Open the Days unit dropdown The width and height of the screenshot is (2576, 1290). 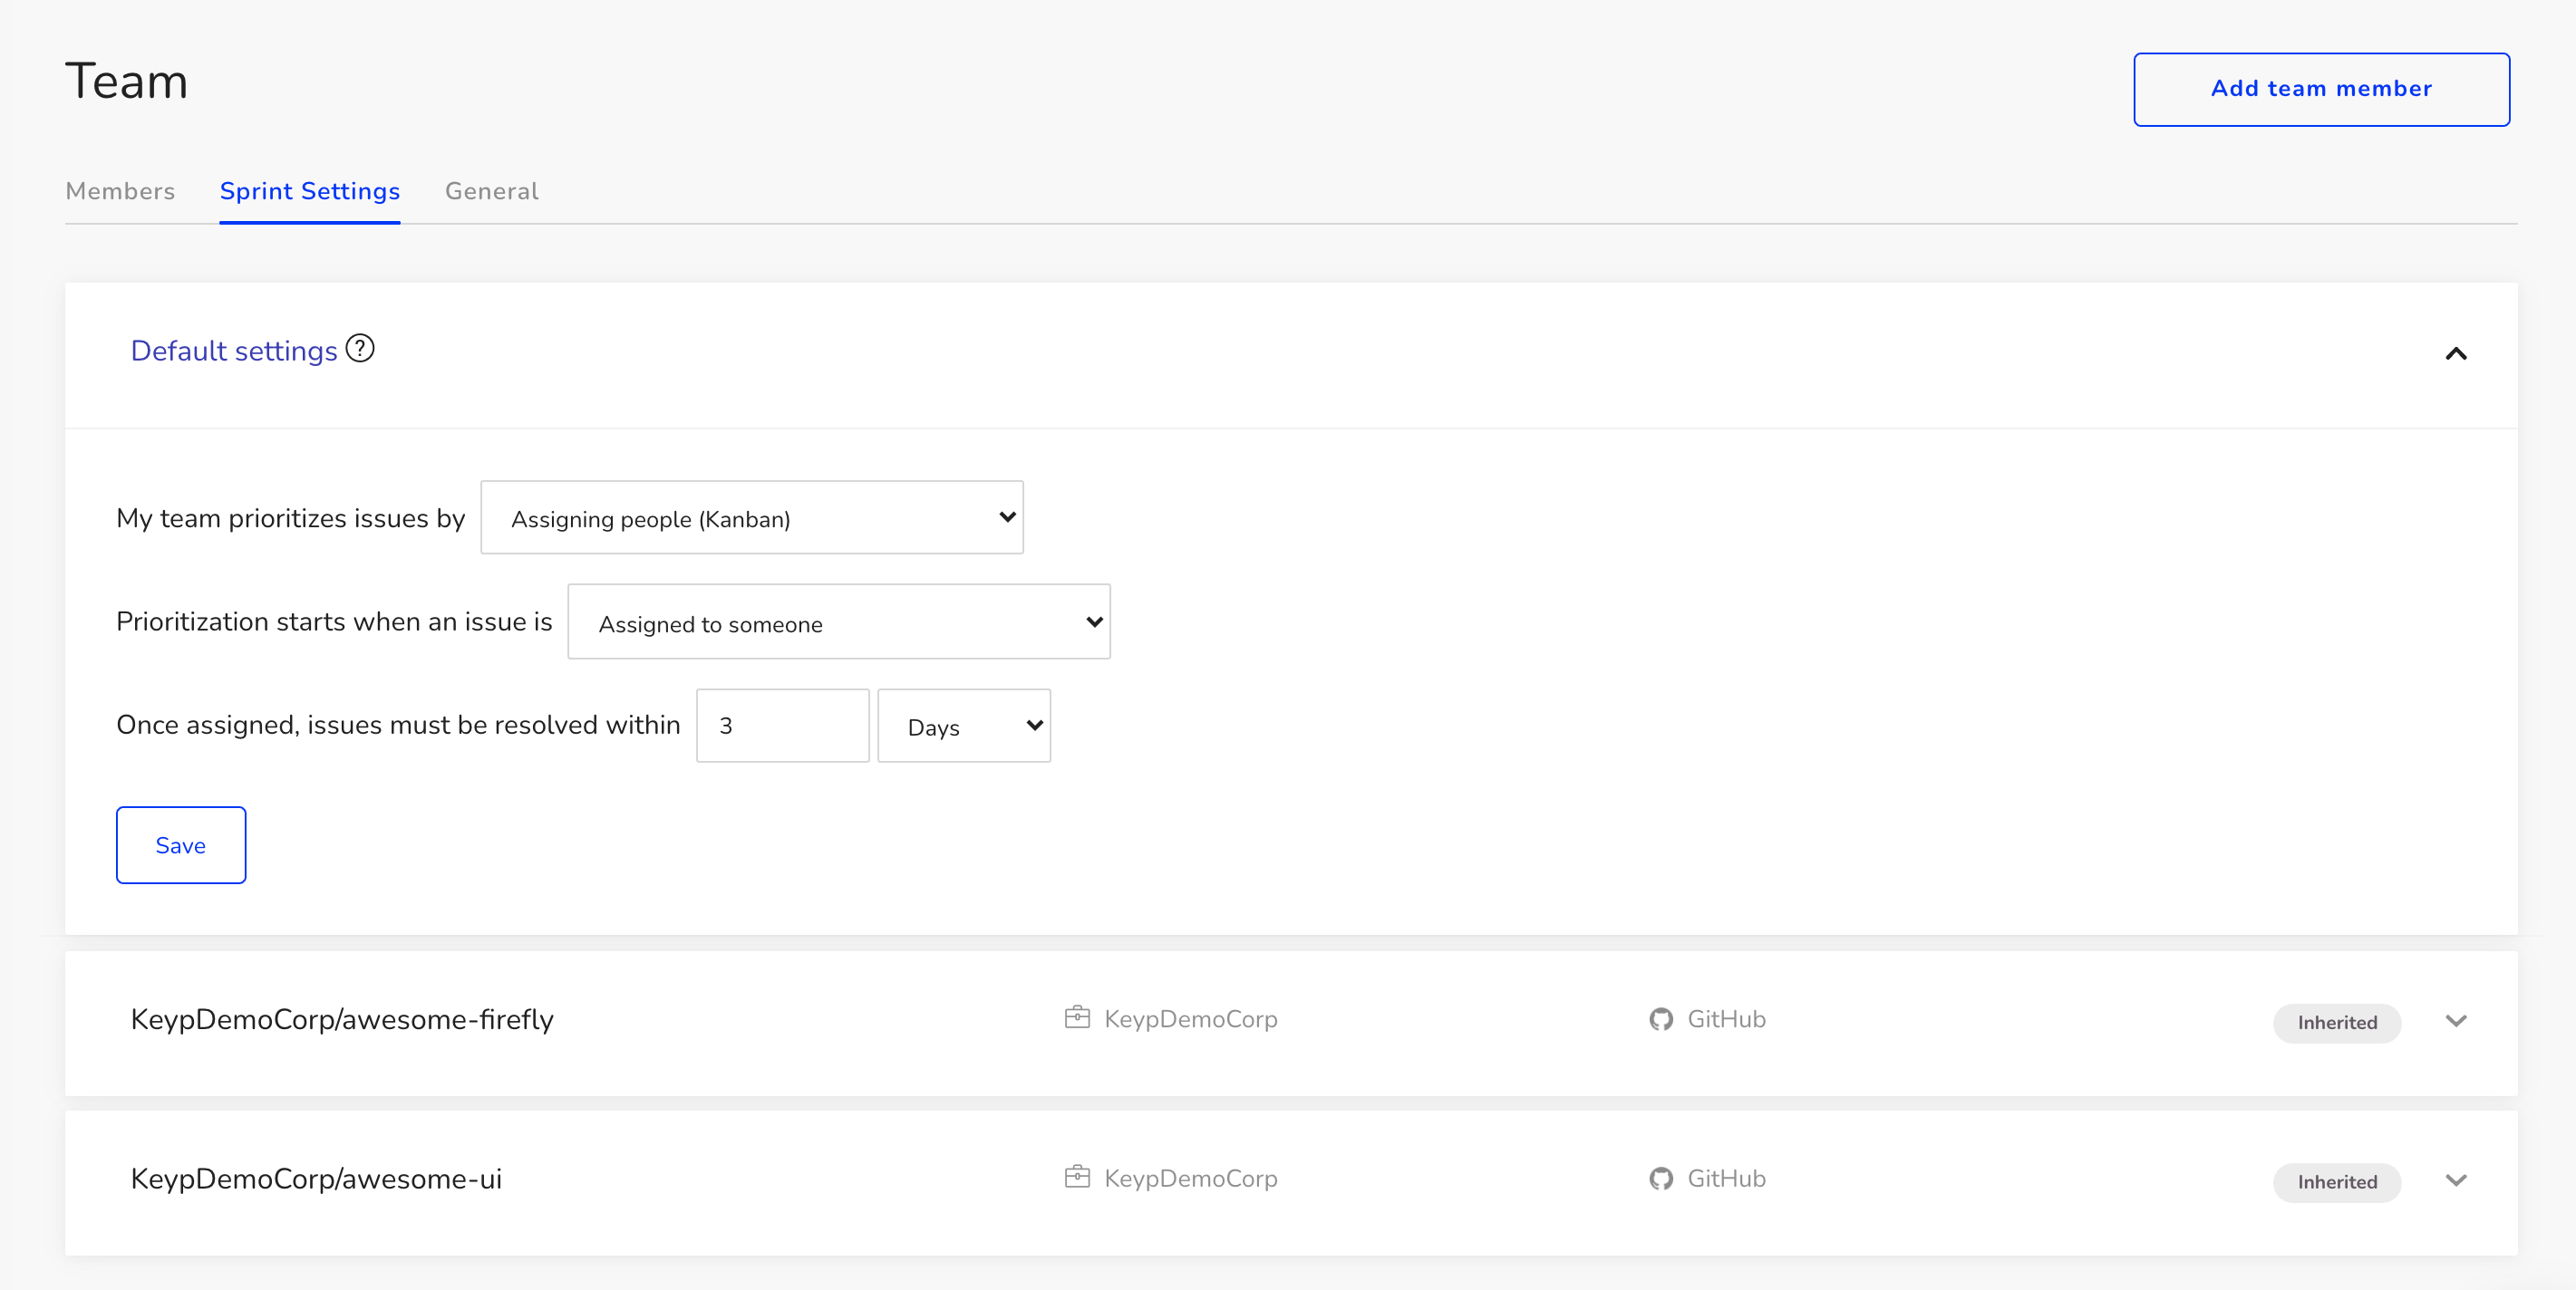[964, 726]
